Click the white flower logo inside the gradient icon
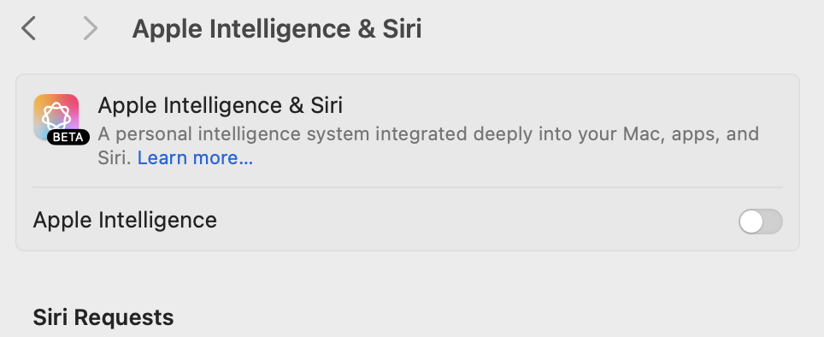Screen dimensions: 824x337 [56, 116]
